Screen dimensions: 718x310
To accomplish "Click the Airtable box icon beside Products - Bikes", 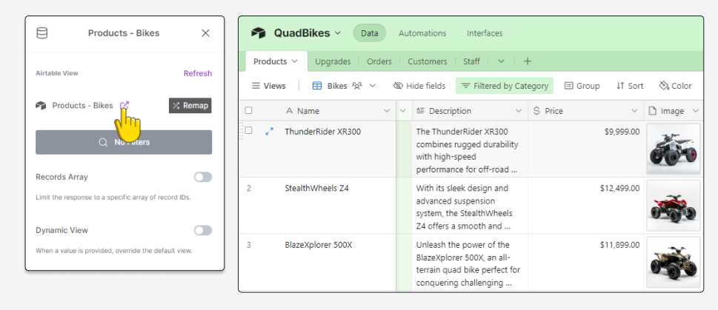I will pyautogui.click(x=41, y=106).
